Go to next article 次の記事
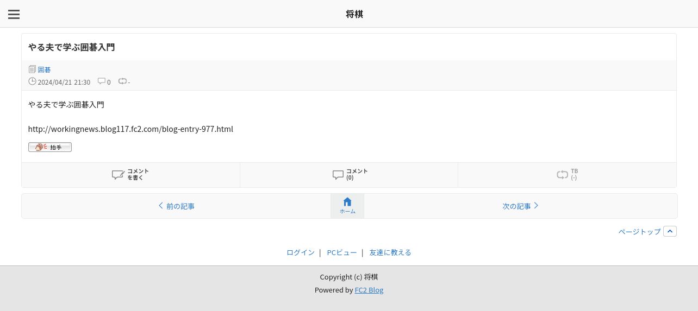Viewport: 698px width, 311px height. 520,206
